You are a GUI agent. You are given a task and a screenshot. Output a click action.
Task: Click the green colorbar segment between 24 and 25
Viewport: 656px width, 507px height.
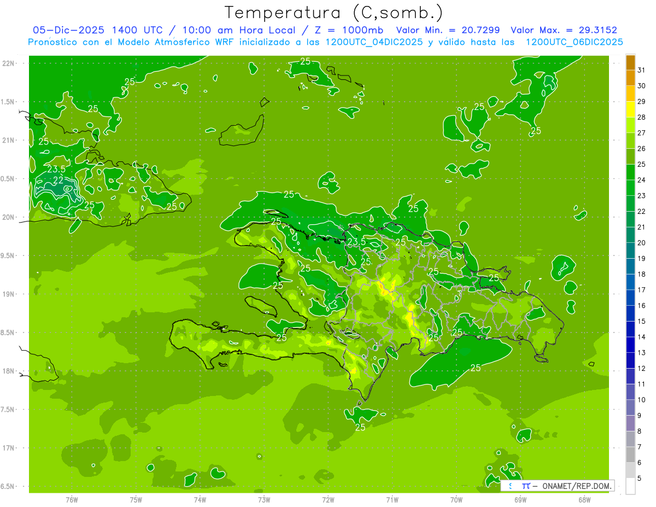coord(630,172)
